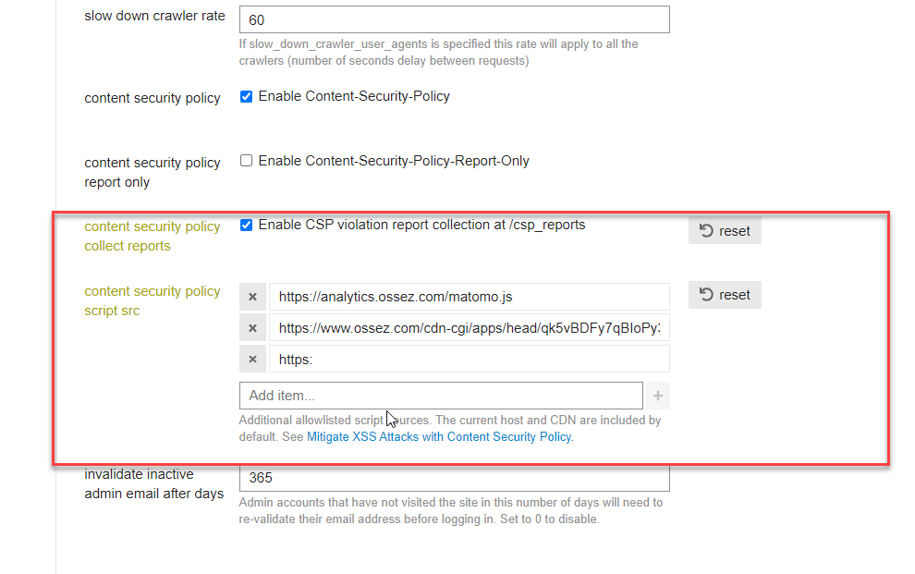Viewport: 915px width, 574px height.
Task: Reset the CSP collect reports setting
Action: pos(725,231)
